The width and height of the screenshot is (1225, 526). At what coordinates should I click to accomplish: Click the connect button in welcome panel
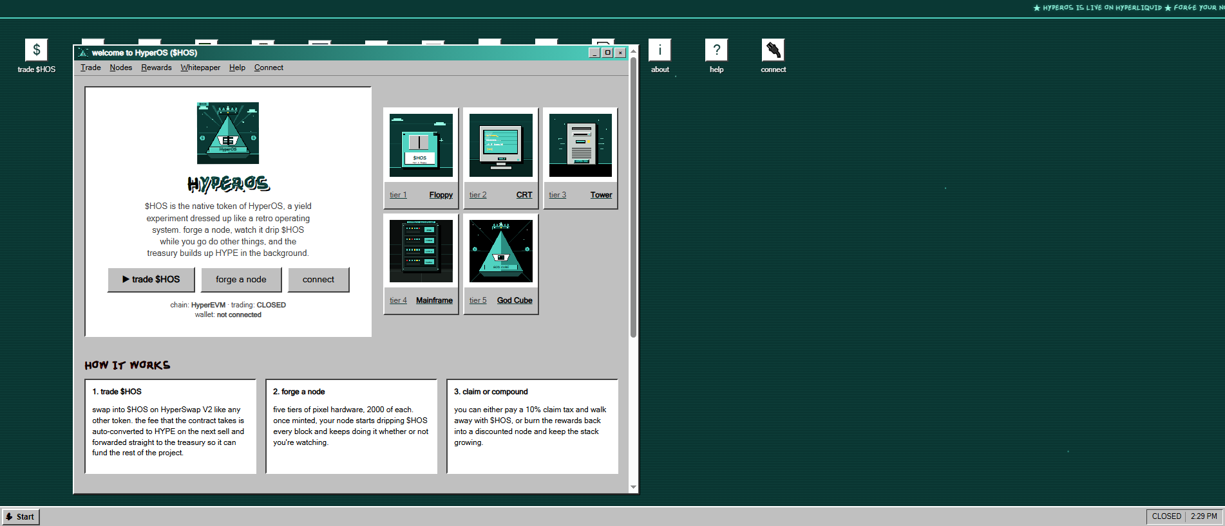[x=318, y=280]
